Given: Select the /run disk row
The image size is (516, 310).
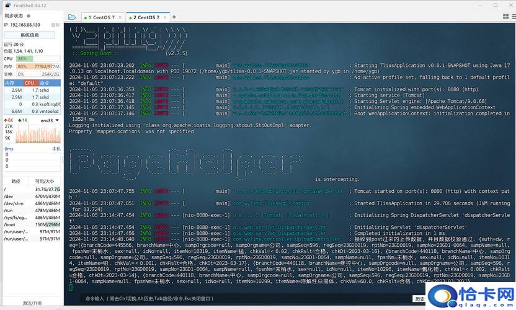Looking at the screenshot, I should tap(32, 211).
